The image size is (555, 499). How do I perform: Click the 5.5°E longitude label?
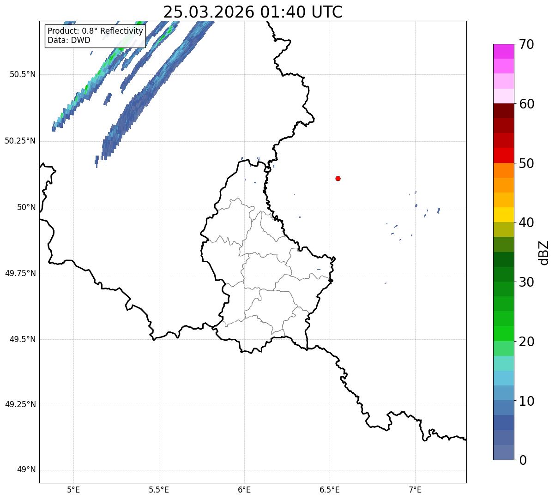(x=159, y=489)
